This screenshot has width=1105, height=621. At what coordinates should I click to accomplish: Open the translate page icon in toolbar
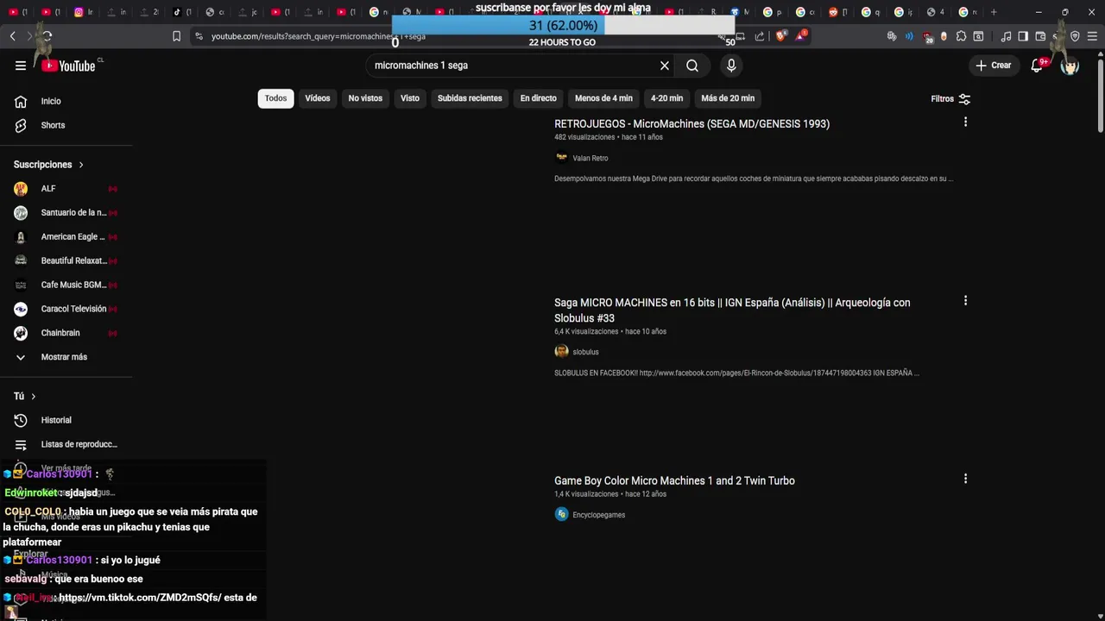pos(892,36)
